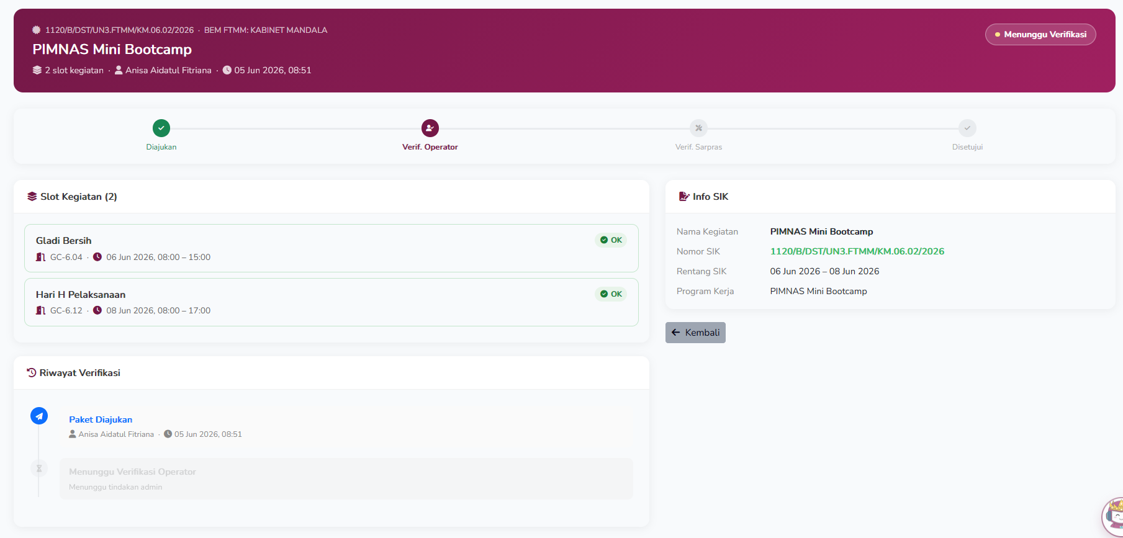Click the Verif. Sarpras step icon

tap(699, 128)
